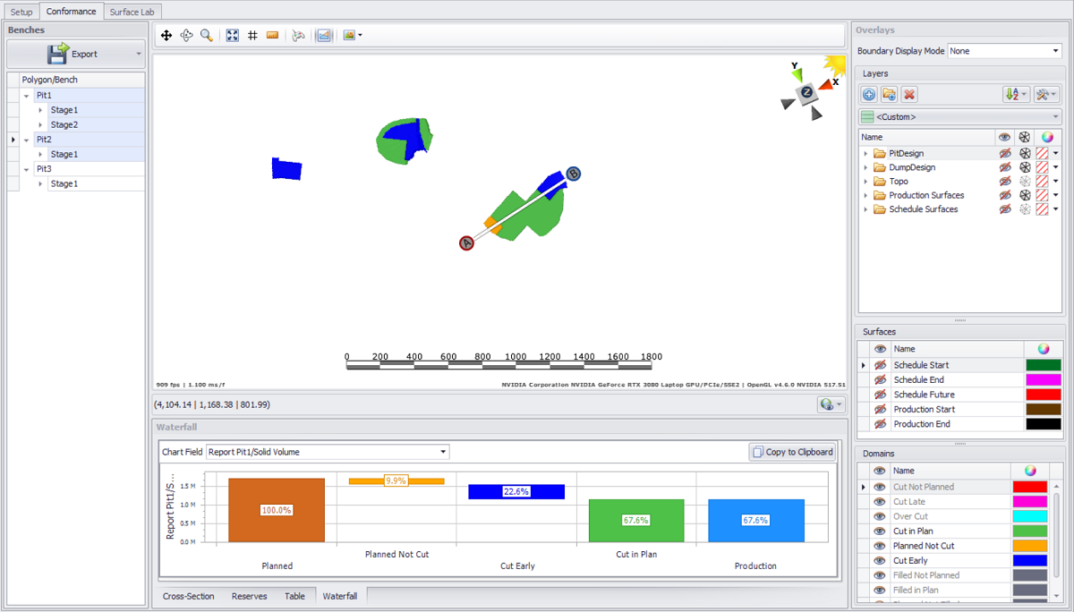Collapse the Pit1 tree node

tap(27, 96)
